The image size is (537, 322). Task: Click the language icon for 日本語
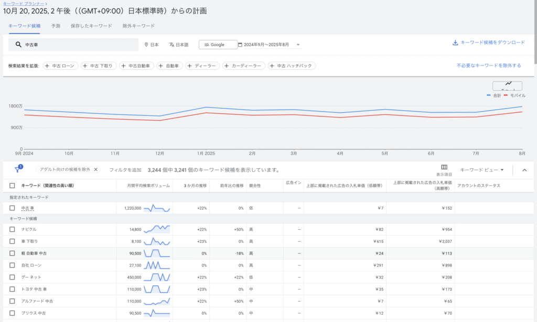tap(171, 45)
